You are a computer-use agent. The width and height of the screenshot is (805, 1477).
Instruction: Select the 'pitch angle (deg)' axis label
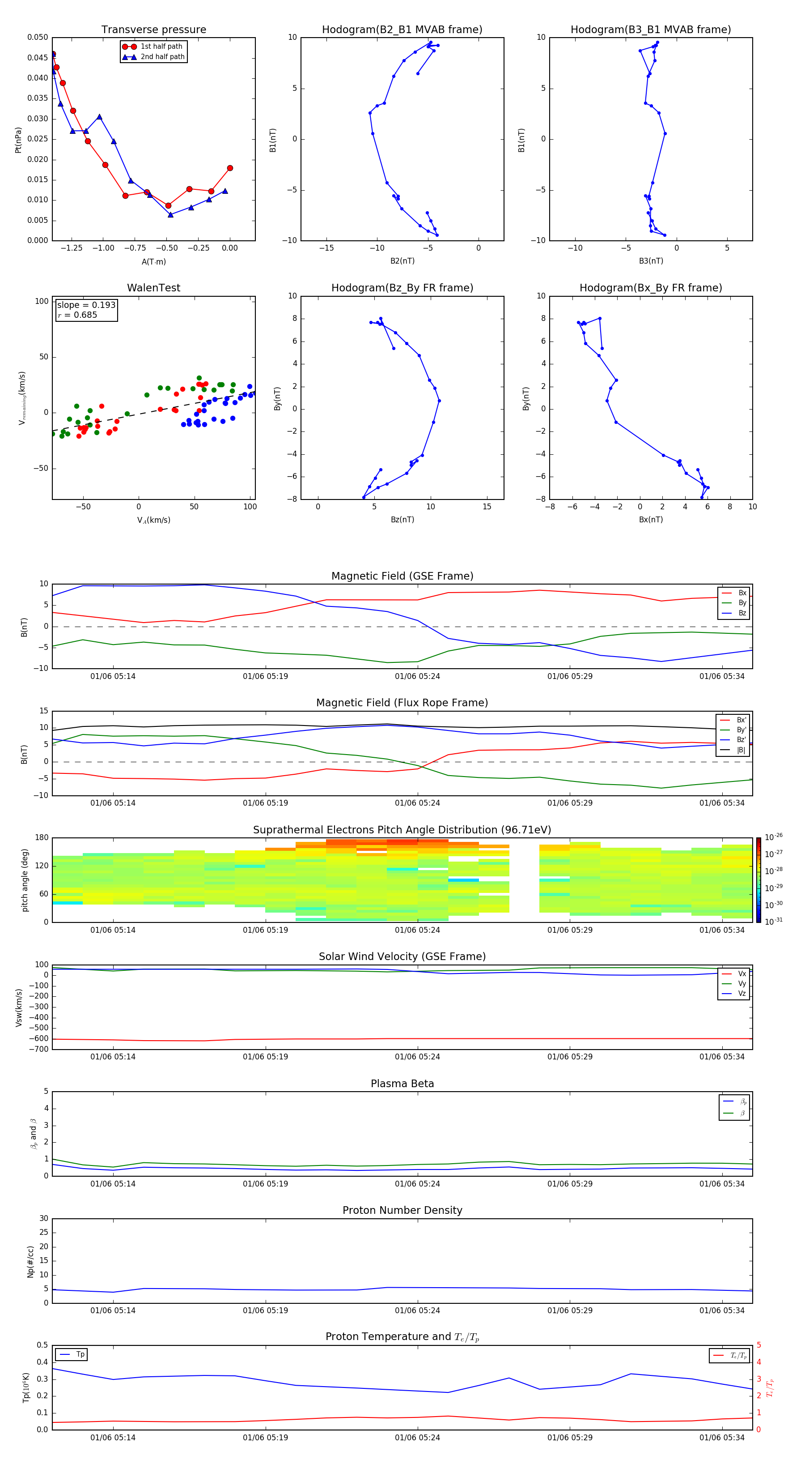(25, 880)
